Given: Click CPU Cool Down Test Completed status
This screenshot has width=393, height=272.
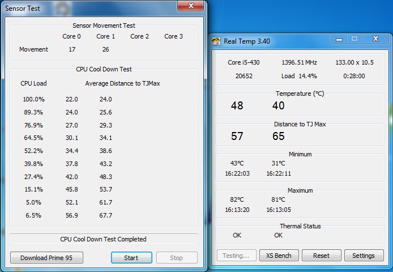Looking at the screenshot, I should (x=103, y=239).
